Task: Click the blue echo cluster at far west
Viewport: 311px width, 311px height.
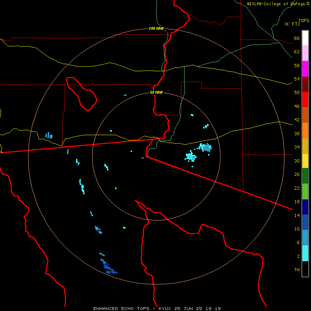Action: [49, 135]
